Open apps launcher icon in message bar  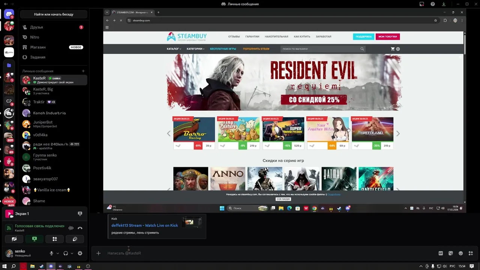tap(471, 253)
